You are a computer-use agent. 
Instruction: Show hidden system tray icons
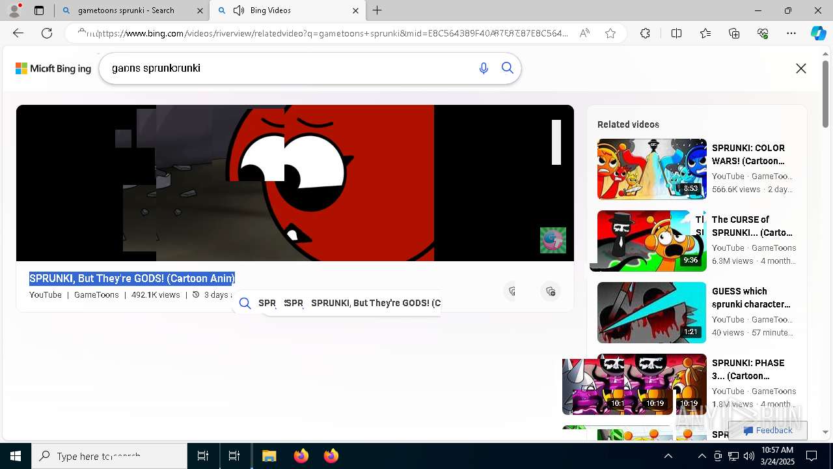coord(702,456)
